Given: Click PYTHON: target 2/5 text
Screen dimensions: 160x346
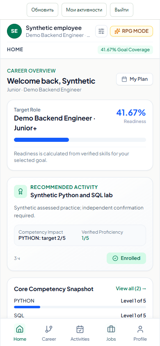Looking at the screenshot, I should 42,238.
